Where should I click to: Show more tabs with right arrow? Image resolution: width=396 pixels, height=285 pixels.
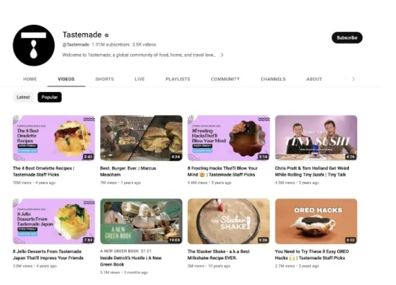353,79
